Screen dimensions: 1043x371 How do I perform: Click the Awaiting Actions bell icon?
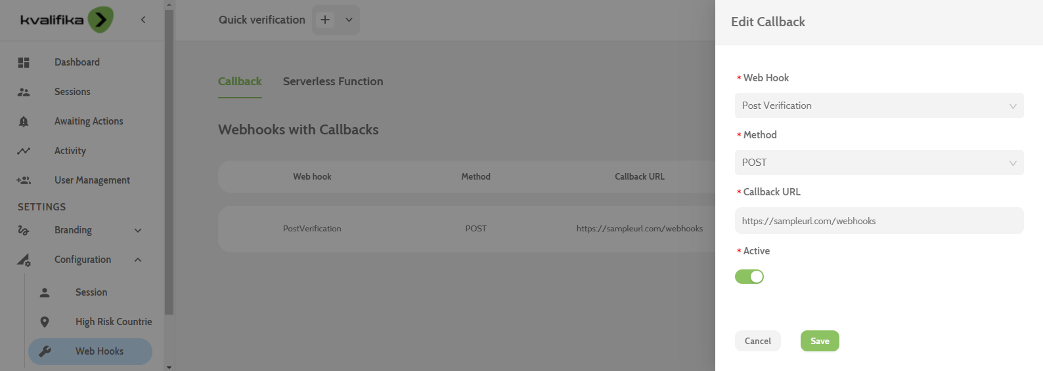(x=24, y=121)
